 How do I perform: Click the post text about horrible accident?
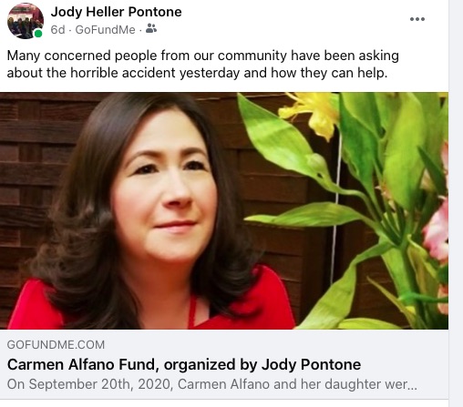202,64
